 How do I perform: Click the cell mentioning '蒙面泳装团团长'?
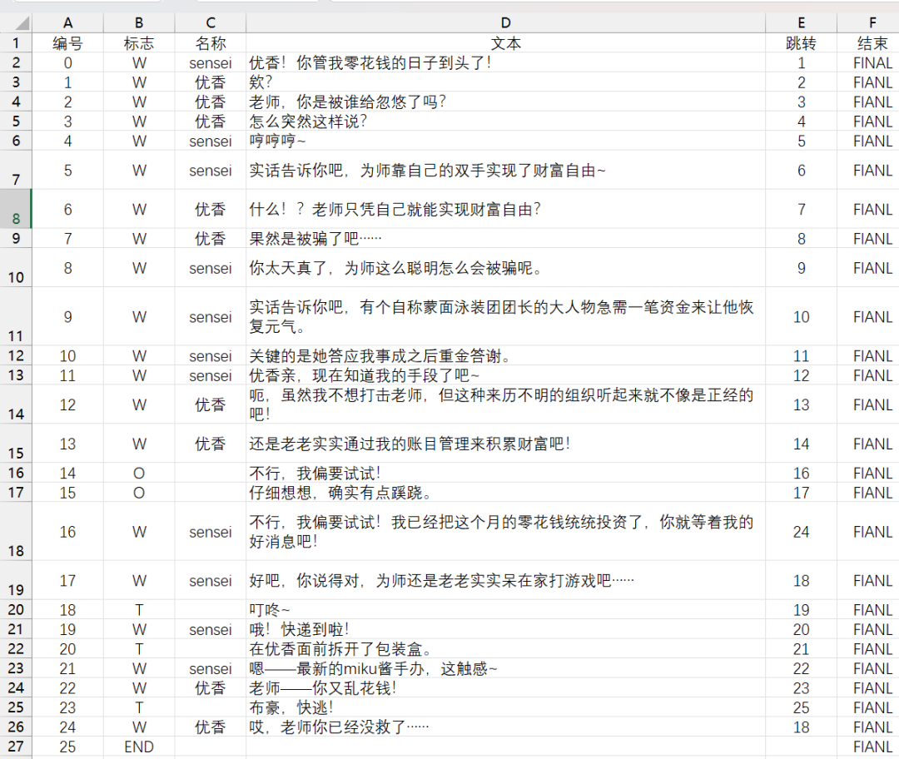(506, 316)
